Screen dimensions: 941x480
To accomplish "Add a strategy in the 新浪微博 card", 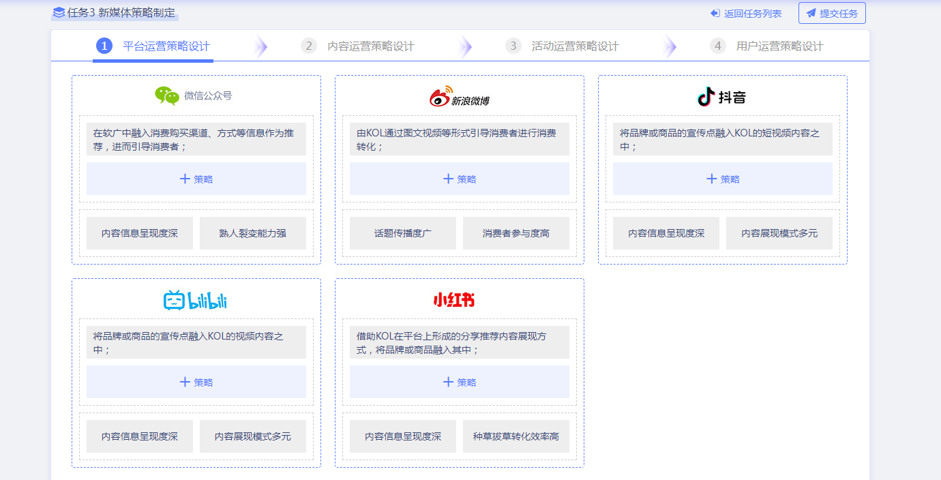I will [460, 179].
